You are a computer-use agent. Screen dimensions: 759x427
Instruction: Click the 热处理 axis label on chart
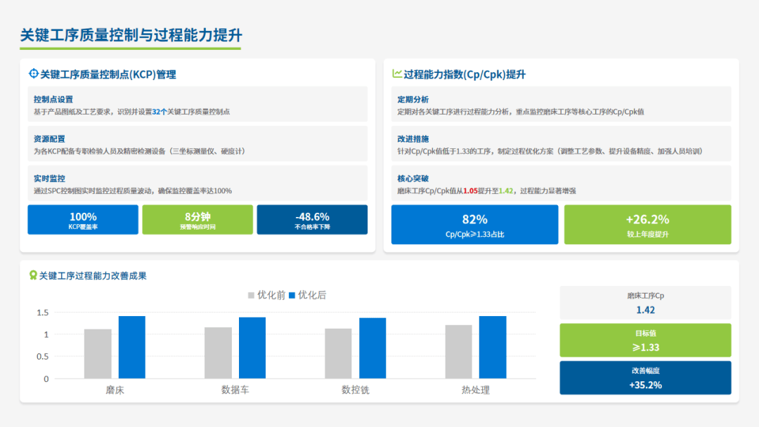(475, 390)
